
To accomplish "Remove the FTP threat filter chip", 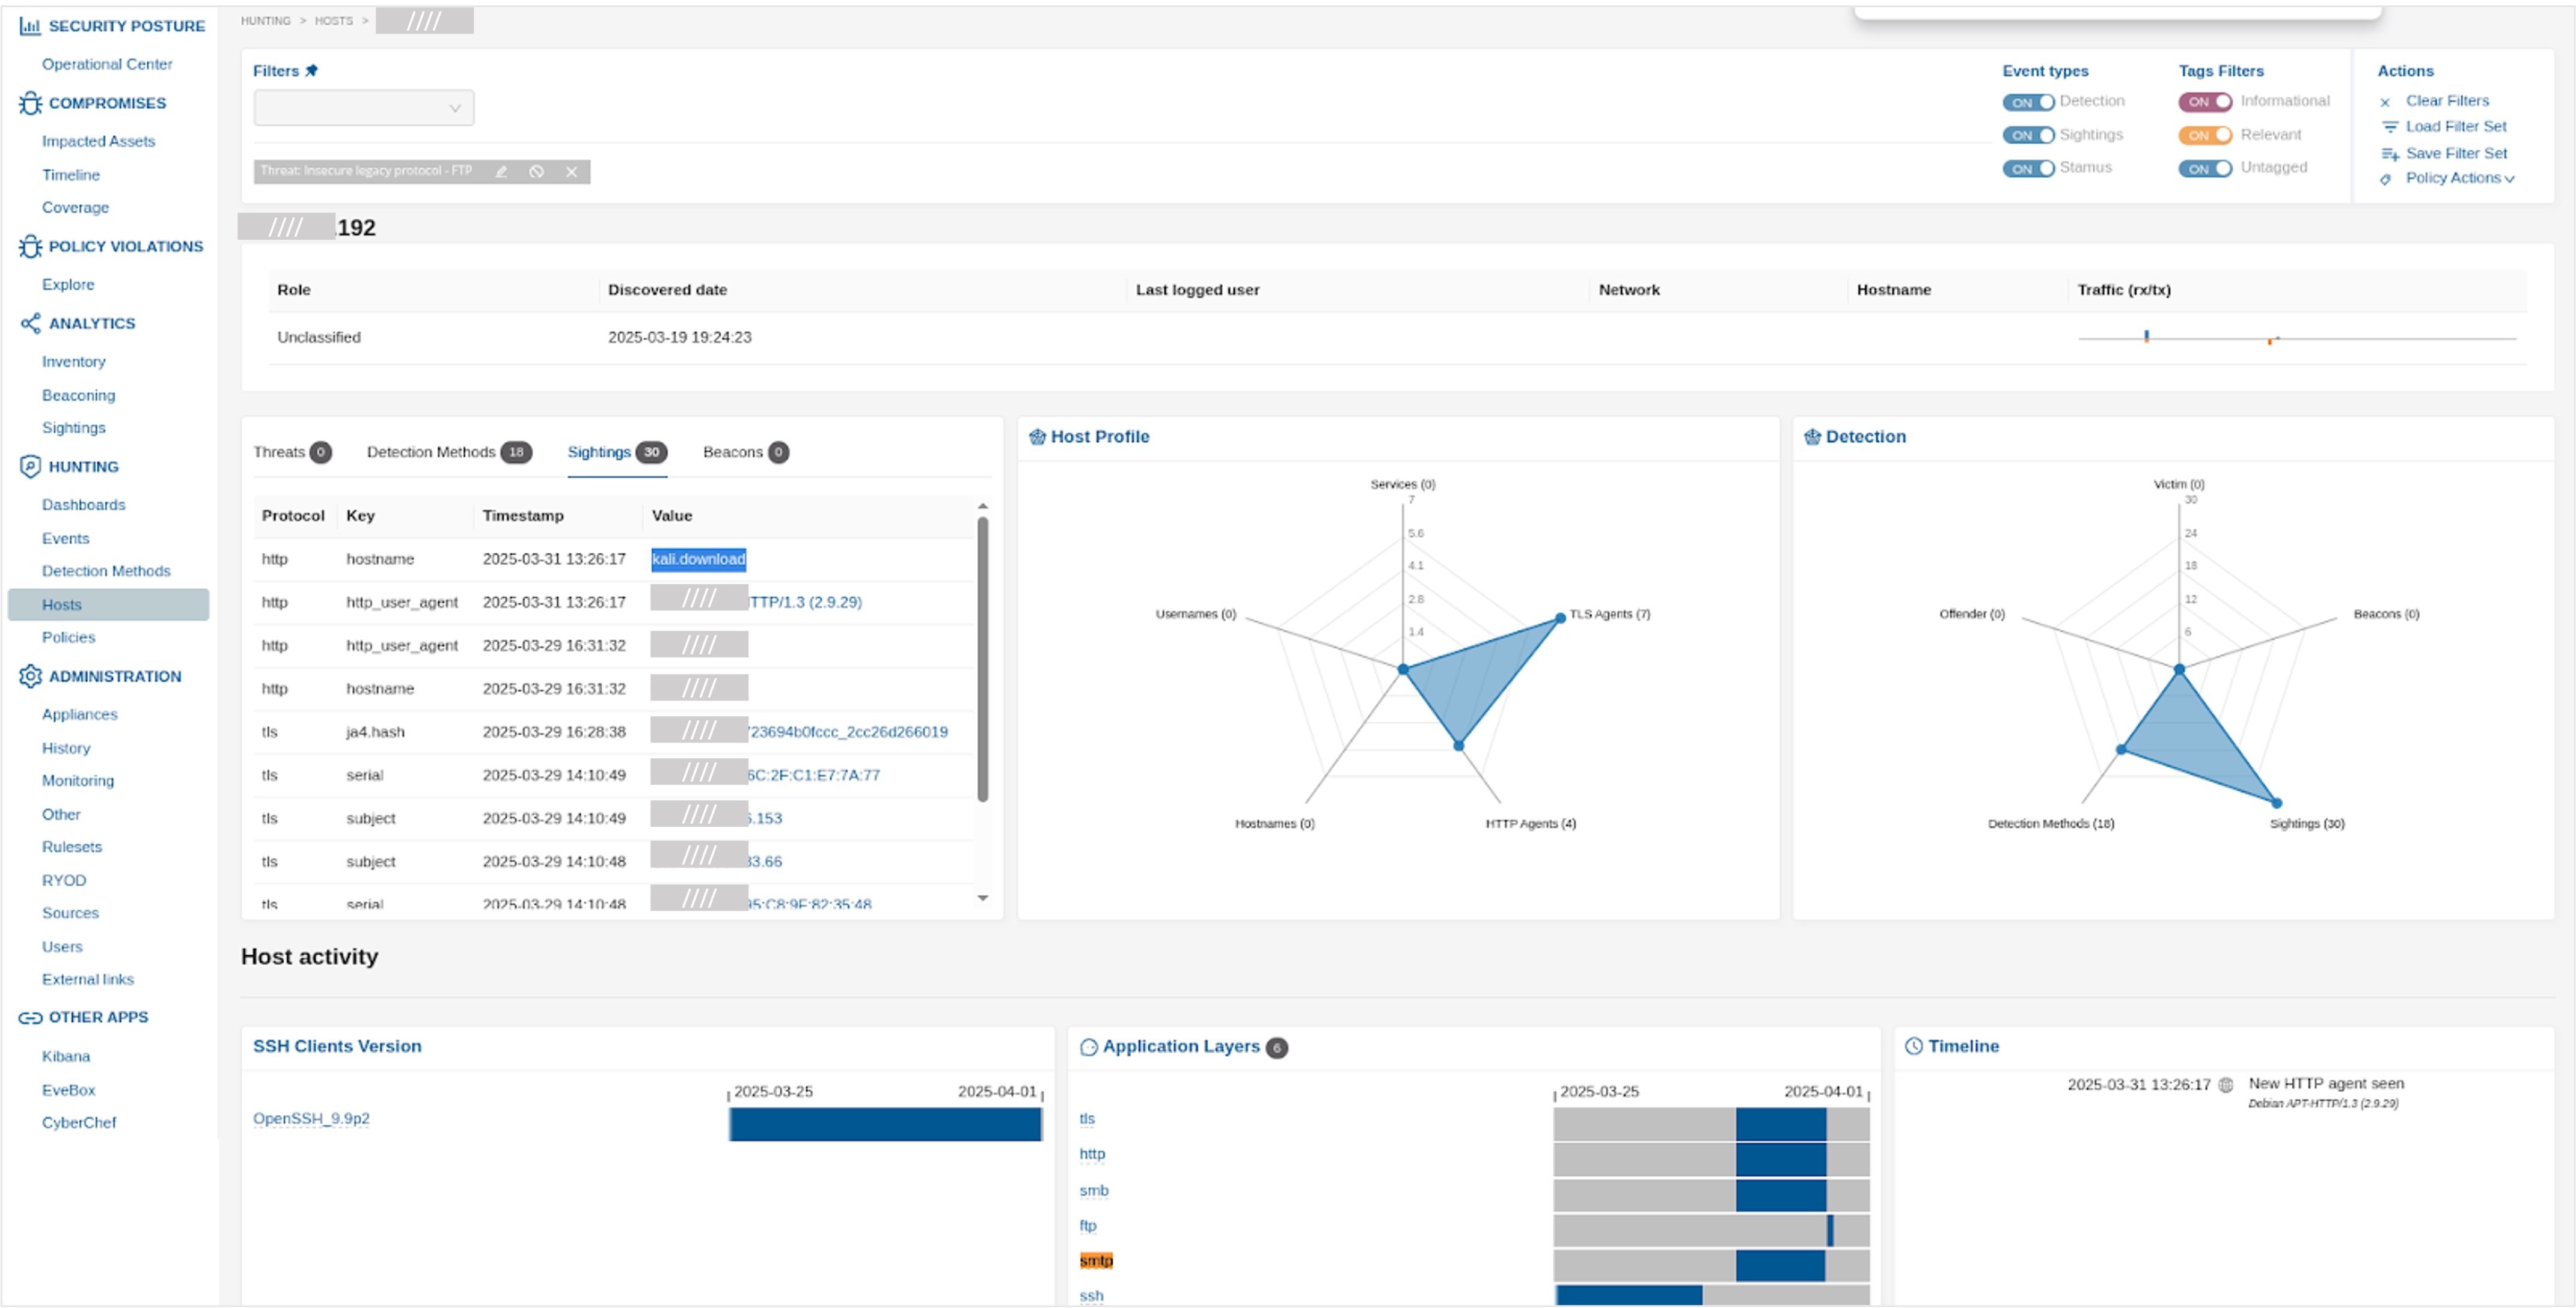I will pos(571,172).
